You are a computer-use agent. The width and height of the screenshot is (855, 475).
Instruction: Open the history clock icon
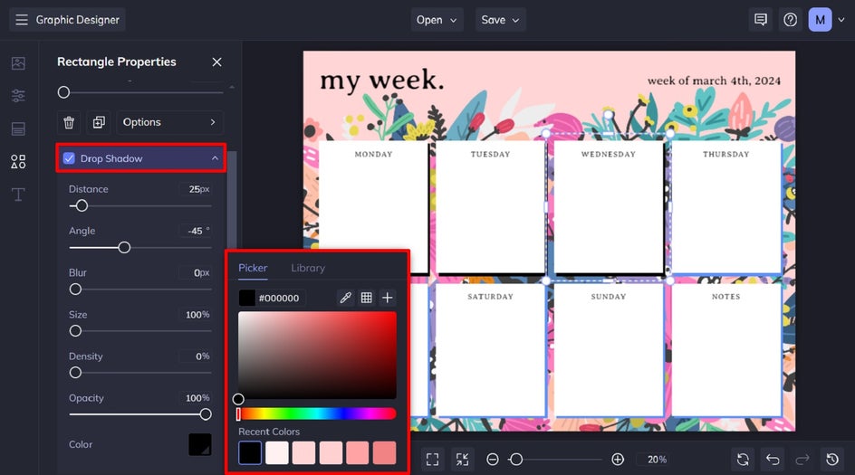[x=832, y=460]
